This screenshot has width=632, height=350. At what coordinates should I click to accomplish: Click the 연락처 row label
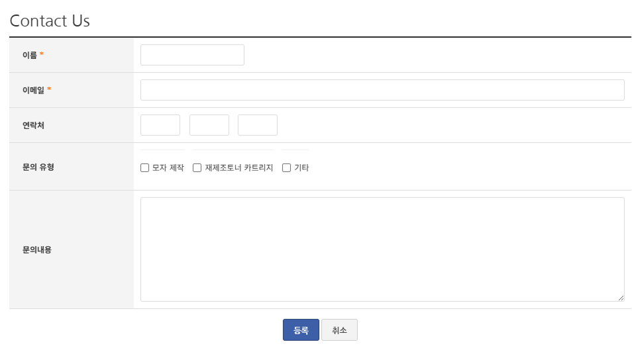(33, 125)
